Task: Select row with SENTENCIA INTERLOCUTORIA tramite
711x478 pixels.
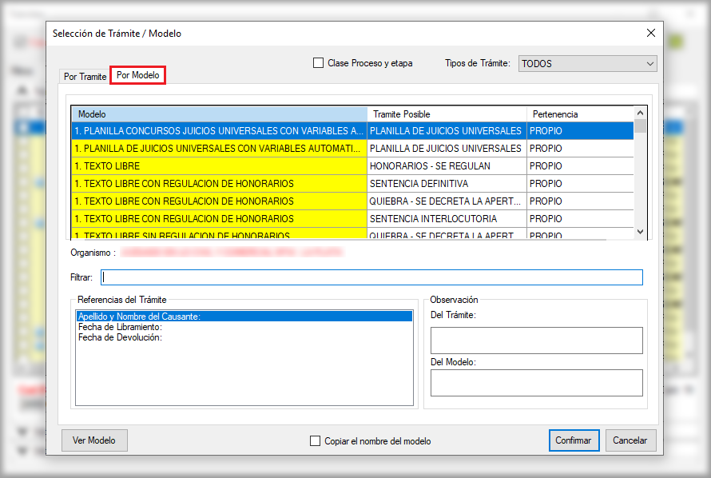Action: (445, 219)
